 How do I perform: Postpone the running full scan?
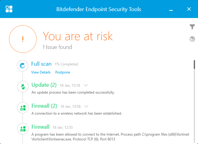[x=62, y=72]
